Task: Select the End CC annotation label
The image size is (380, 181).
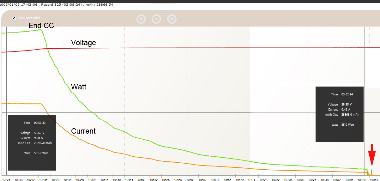Action: 41,26
